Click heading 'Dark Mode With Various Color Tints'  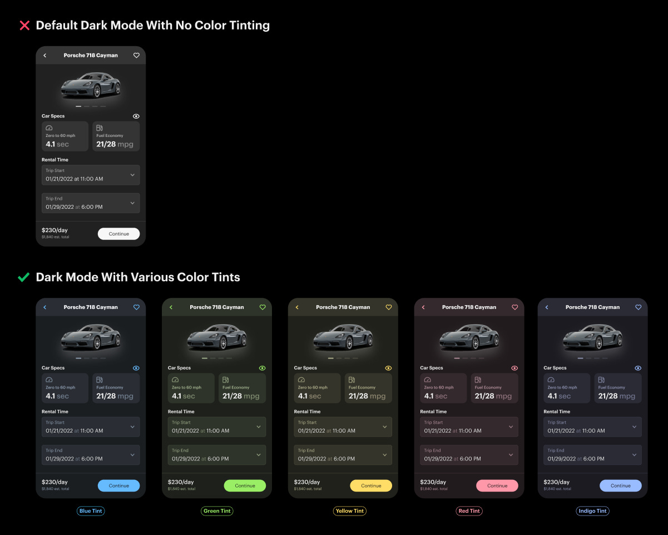pyautogui.click(x=138, y=277)
